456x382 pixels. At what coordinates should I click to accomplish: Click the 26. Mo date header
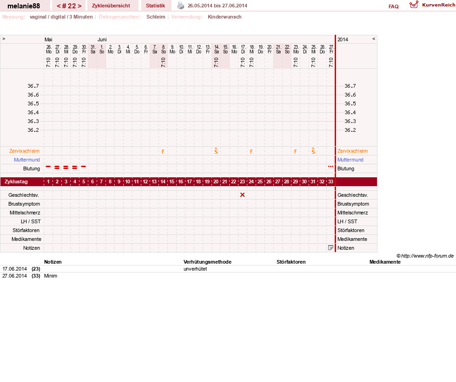[x=48, y=49]
